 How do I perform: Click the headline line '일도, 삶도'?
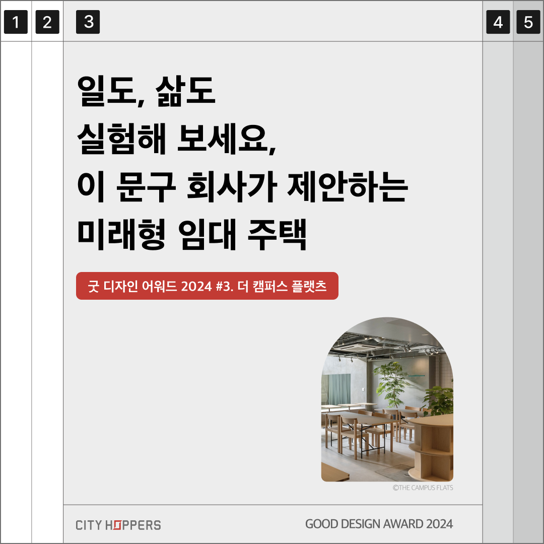pyautogui.click(x=146, y=91)
